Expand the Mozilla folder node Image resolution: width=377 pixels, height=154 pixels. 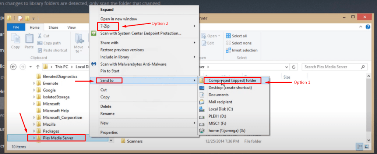[34, 125]
